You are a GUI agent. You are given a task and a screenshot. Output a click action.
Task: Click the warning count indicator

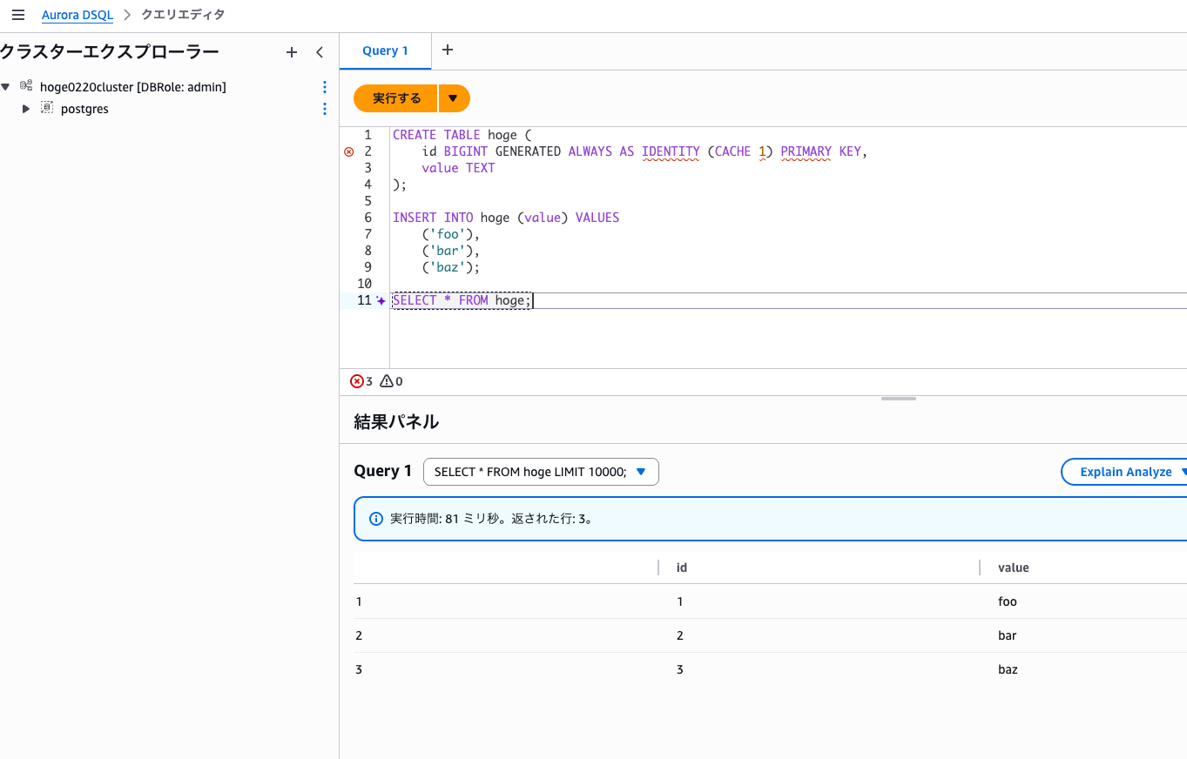click(x=391, y=381)
